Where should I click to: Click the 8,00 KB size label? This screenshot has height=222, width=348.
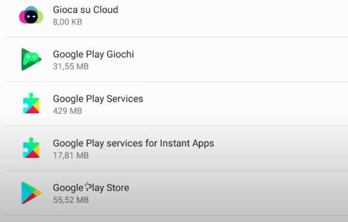point(67,22)
